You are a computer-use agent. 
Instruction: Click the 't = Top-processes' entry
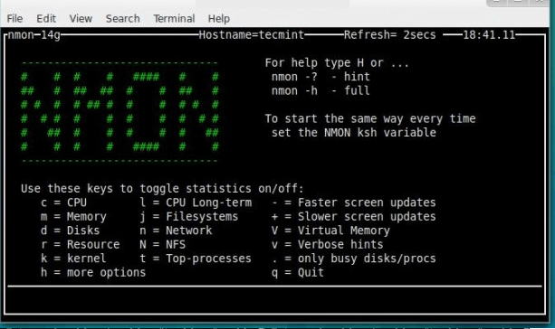pyautogui.click(x=196, y=258)
